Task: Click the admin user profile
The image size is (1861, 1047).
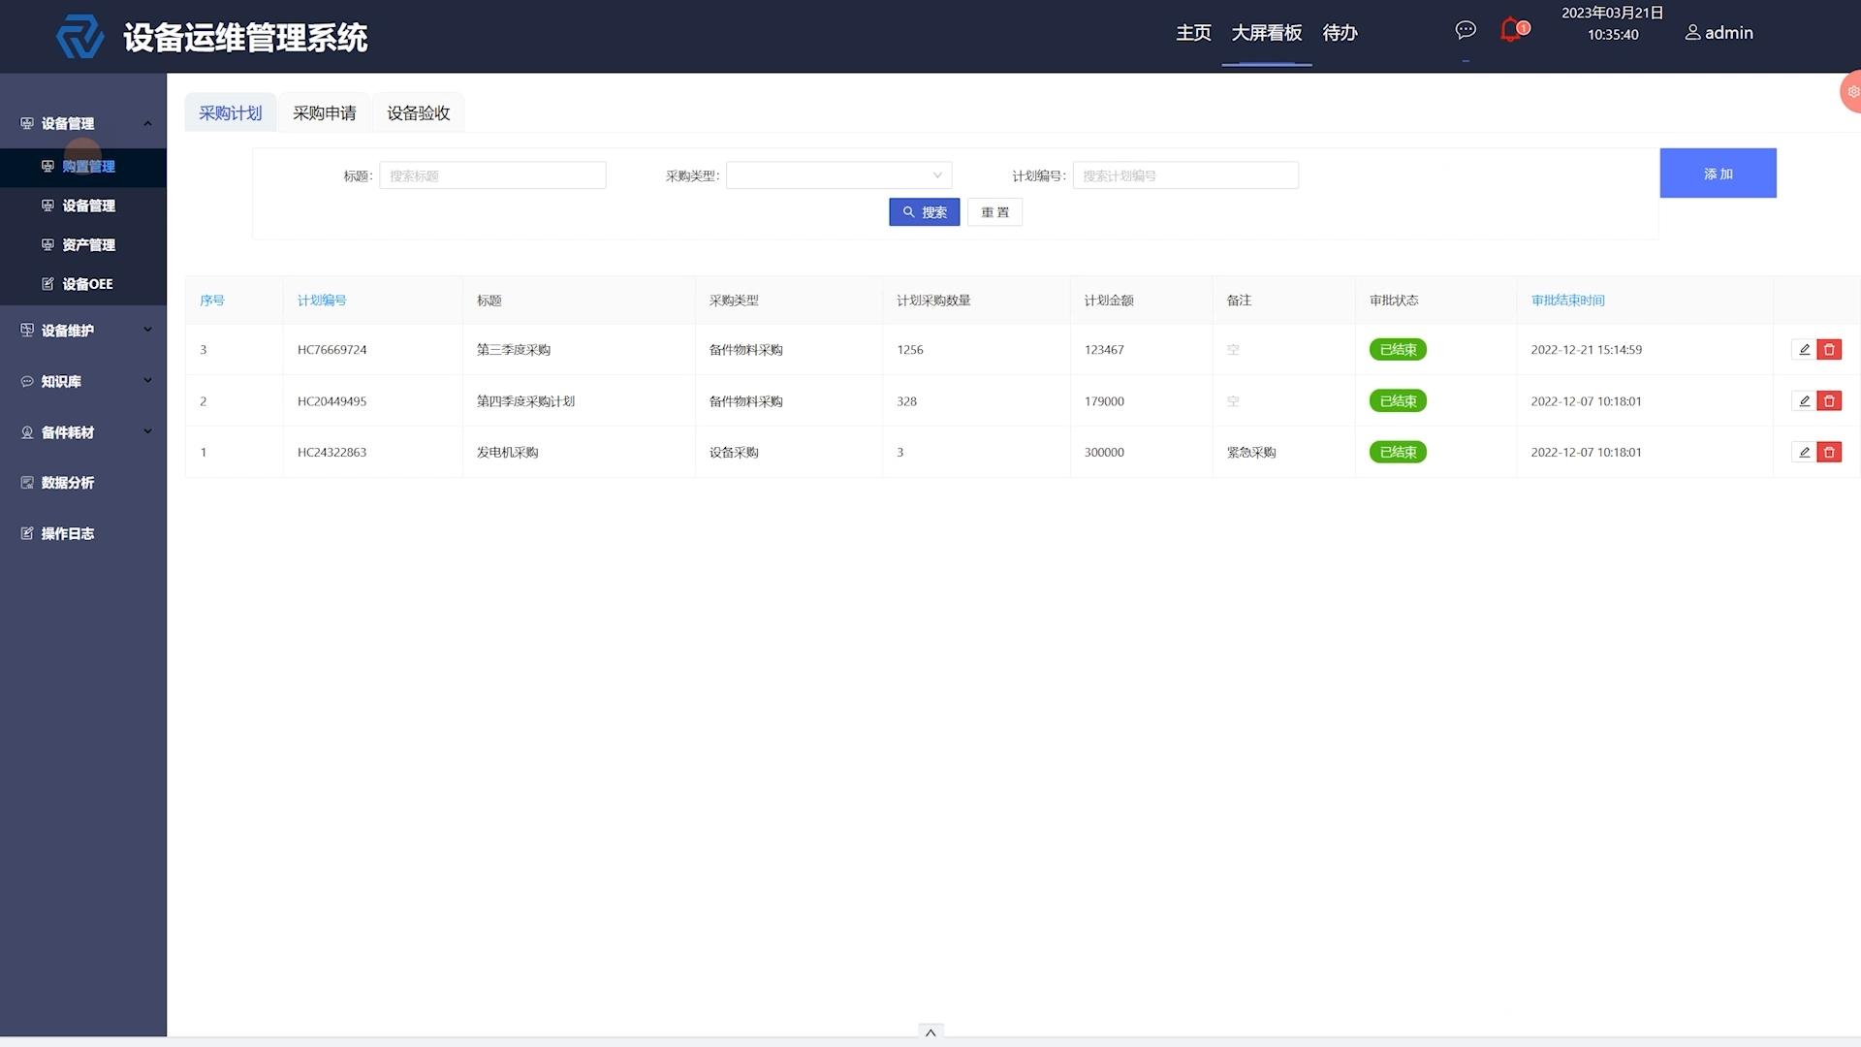Action: [x=1719, y=33]
